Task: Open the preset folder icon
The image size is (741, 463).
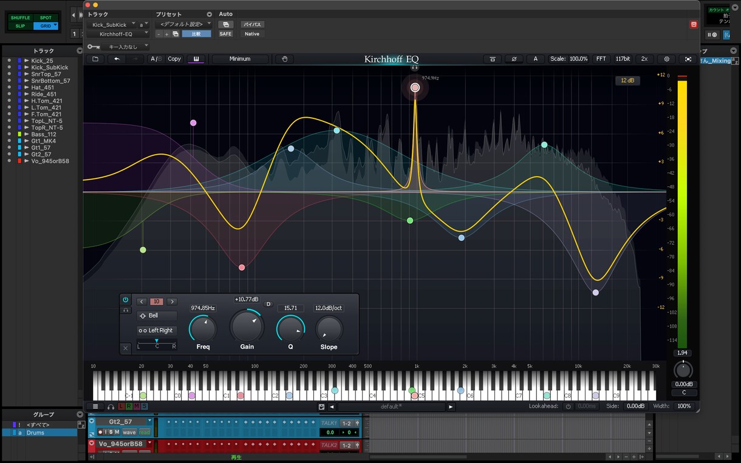Action: [95, 59]
